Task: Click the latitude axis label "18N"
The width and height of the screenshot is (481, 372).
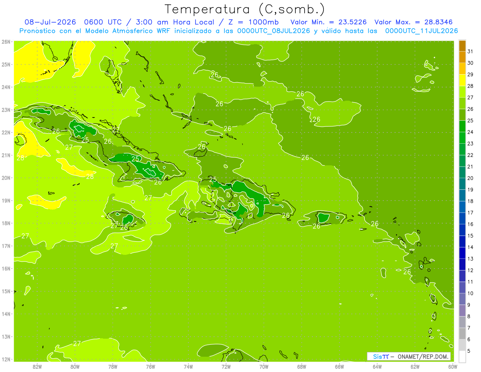Action: click(x=6, y=223)
